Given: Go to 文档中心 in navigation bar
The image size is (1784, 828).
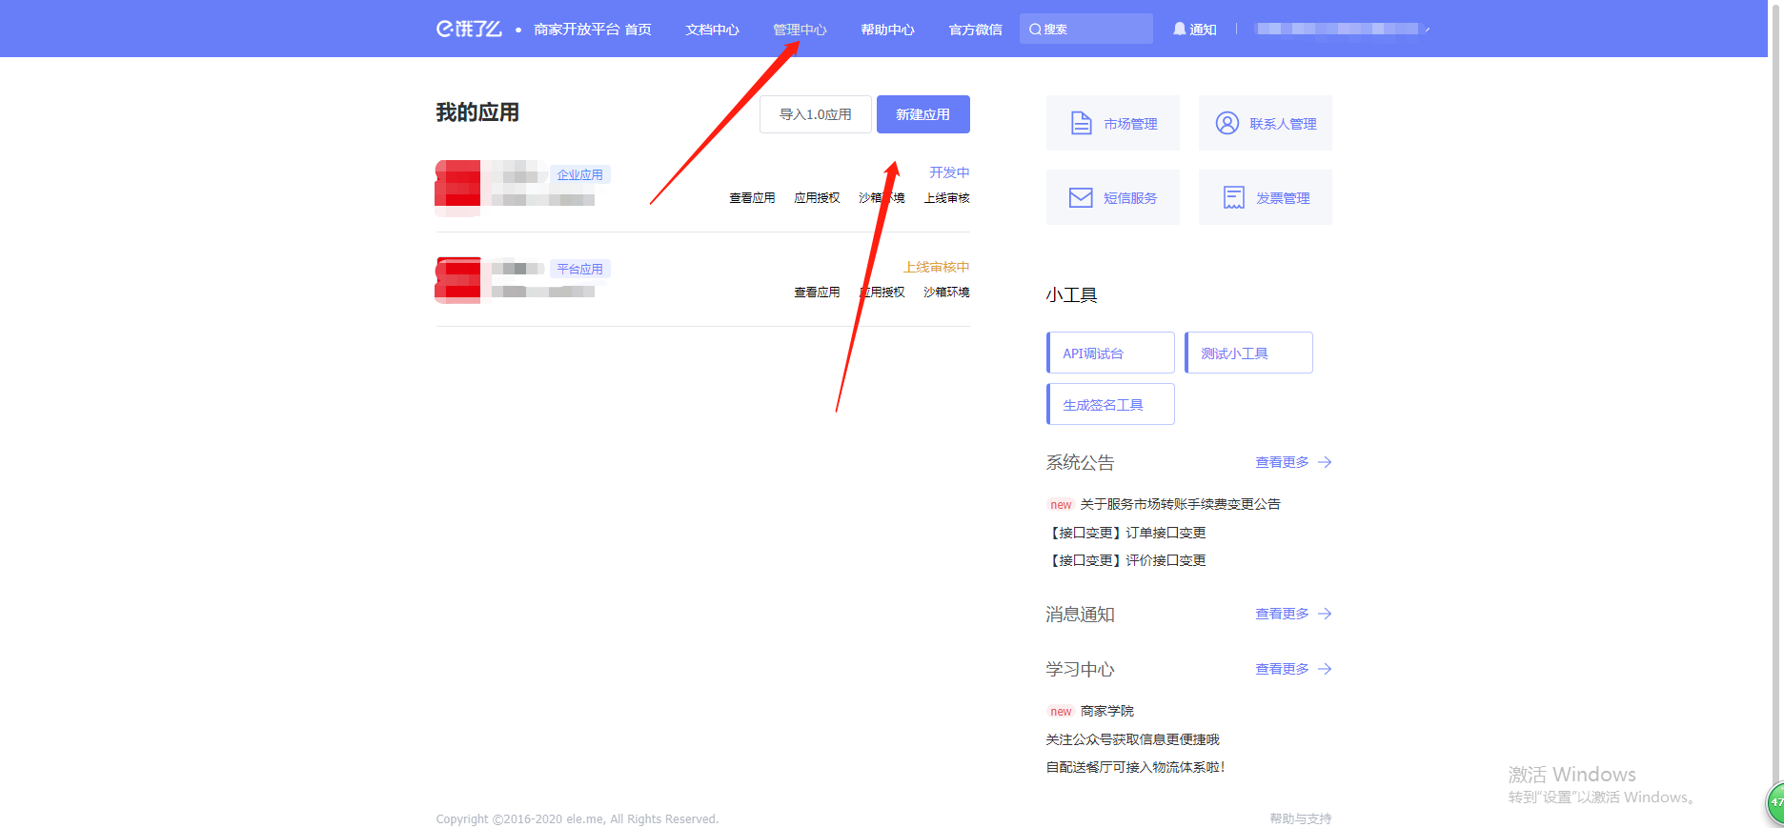Looking at the screenshot, I should click(x=712, y=30).
